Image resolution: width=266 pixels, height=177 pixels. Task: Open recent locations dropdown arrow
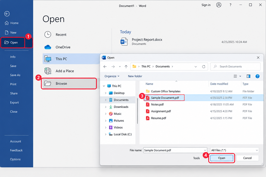pyautogui.click(x=120, y=67)
